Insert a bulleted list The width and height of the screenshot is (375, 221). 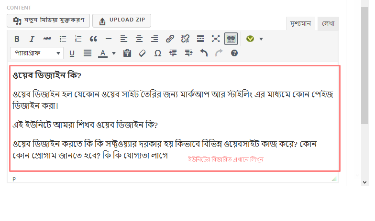63,39
